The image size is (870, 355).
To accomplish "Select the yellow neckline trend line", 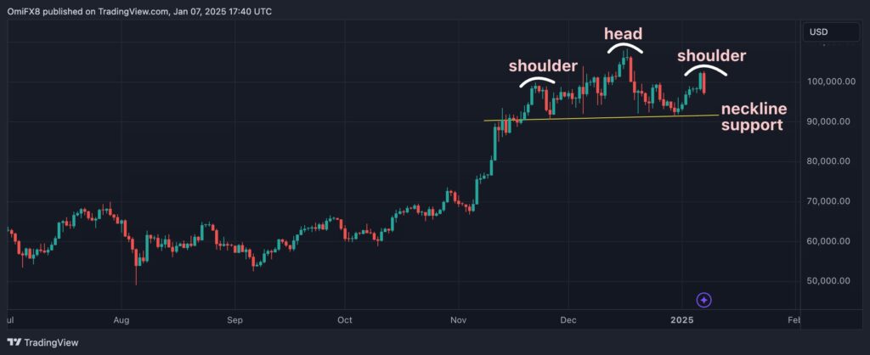I will (602, 117).
